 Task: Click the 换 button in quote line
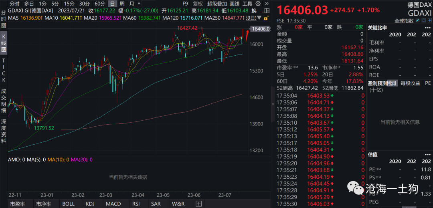254,11
